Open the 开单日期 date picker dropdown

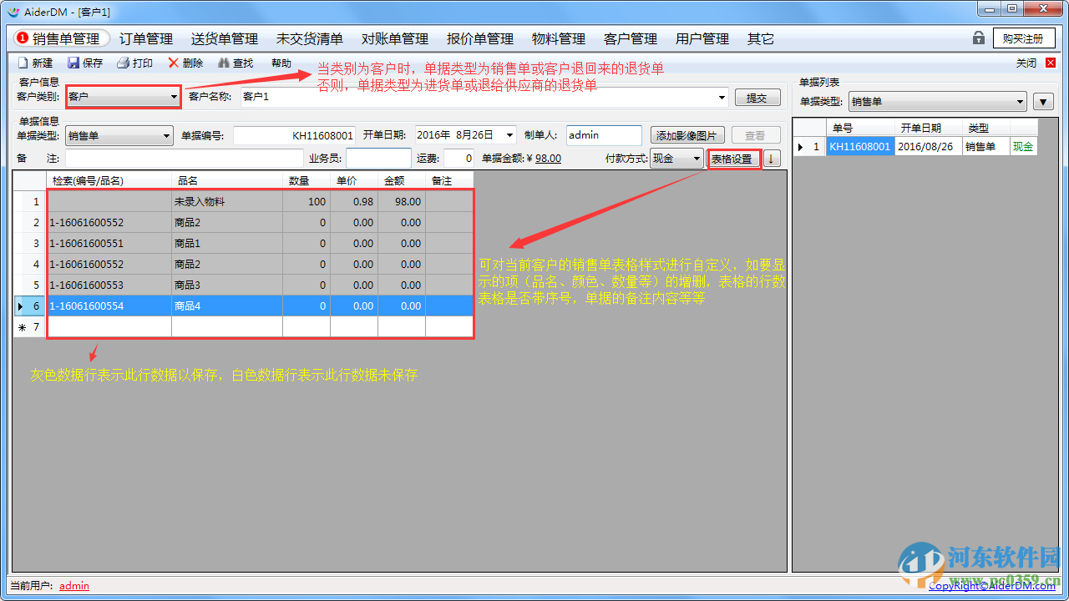point(509,135)
